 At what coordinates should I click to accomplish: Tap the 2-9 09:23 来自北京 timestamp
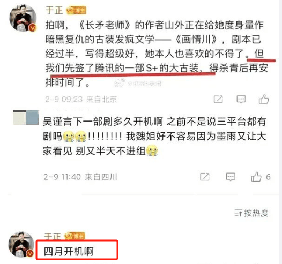pos(81,99)
